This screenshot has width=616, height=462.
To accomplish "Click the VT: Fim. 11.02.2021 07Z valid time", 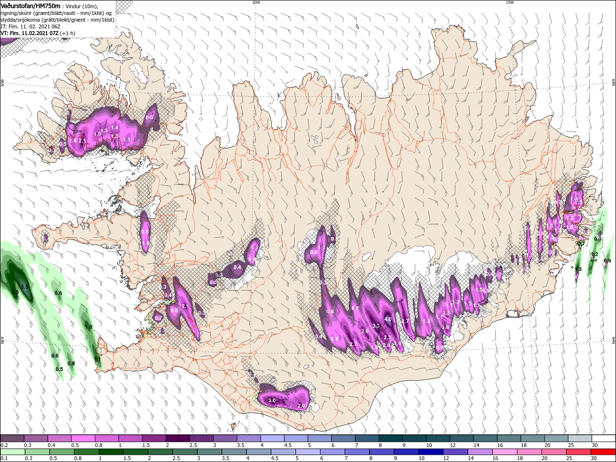I will pyautogui.click(x=38, y=33).
